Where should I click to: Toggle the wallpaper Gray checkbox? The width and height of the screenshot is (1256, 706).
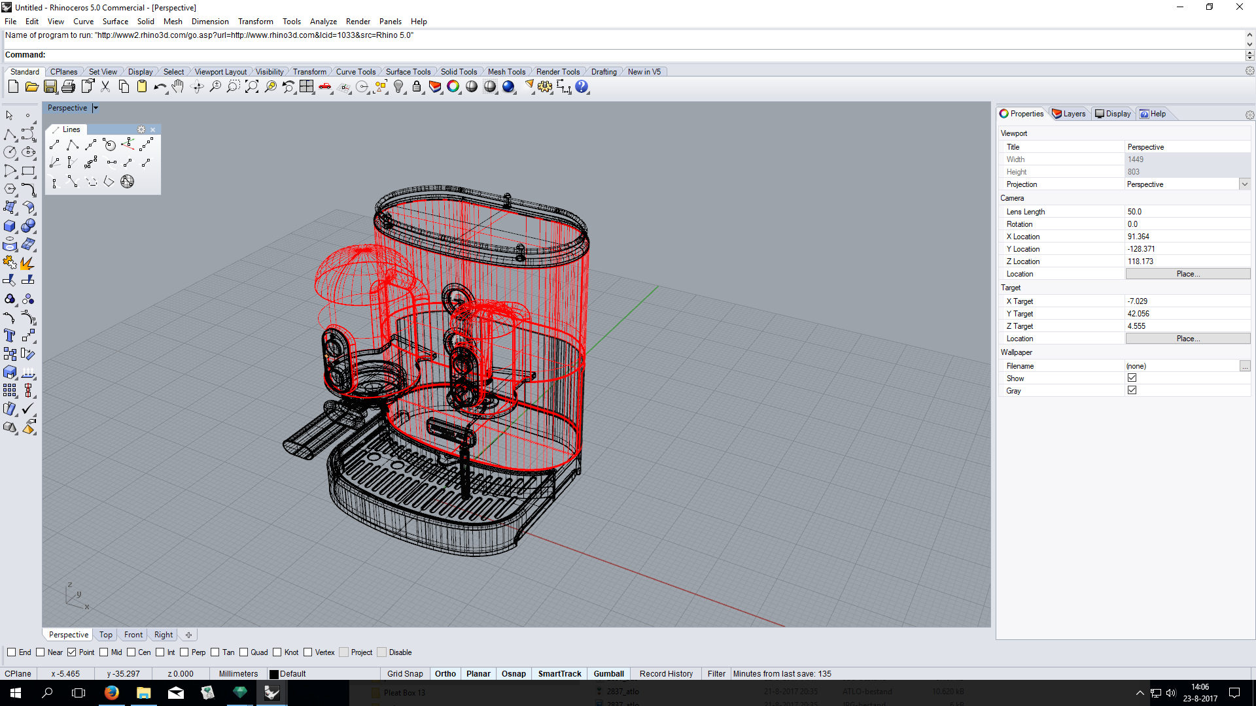(1132, 390)
